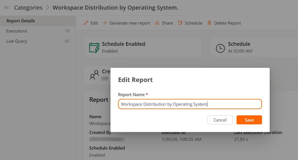Save the edited report name
The width and height of the screenshot is (298, 160).
[x=249, y=120]
